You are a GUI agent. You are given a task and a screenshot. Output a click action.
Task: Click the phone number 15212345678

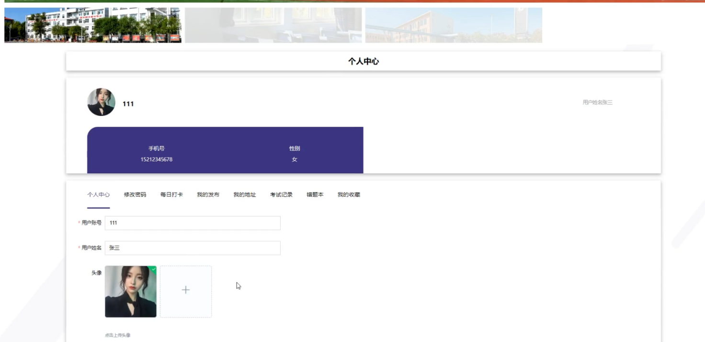157,160
